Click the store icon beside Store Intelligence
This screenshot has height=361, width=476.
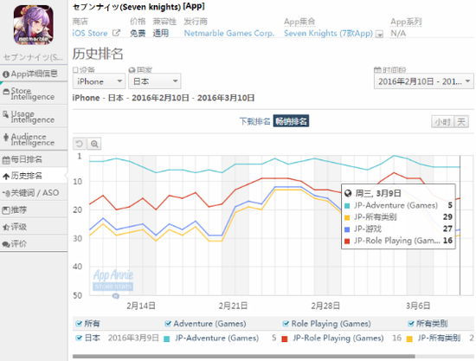[x=6, y=92]
